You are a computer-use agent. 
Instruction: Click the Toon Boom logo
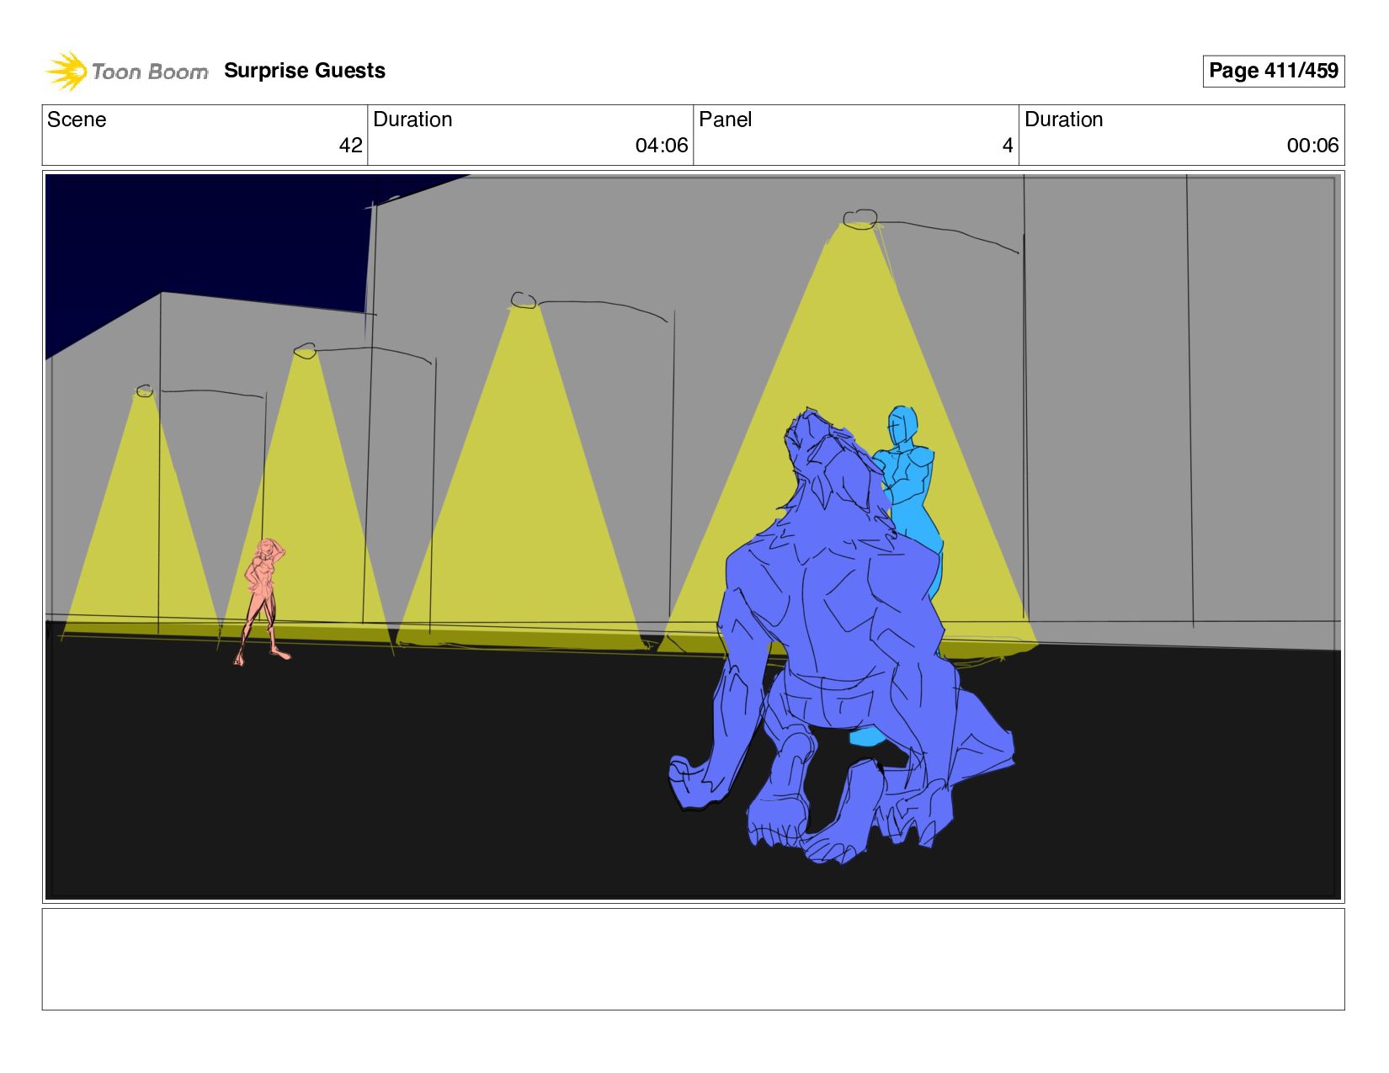[x=126, y=72]
